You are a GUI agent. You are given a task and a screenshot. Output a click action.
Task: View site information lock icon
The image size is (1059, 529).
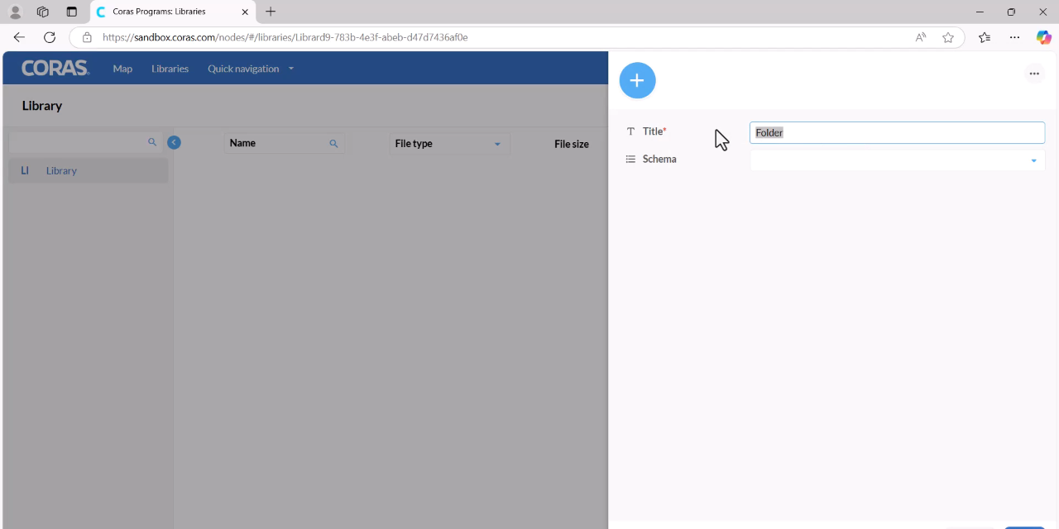87,37
